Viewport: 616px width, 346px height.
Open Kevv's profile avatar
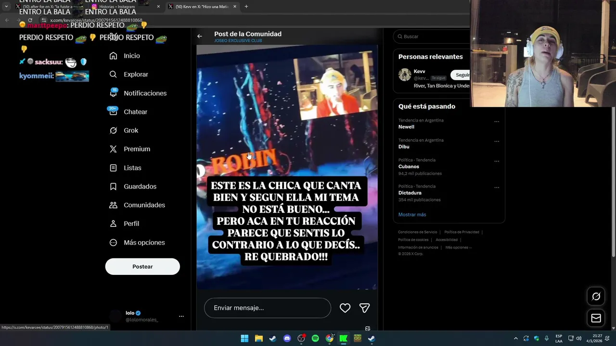[405, 74]
